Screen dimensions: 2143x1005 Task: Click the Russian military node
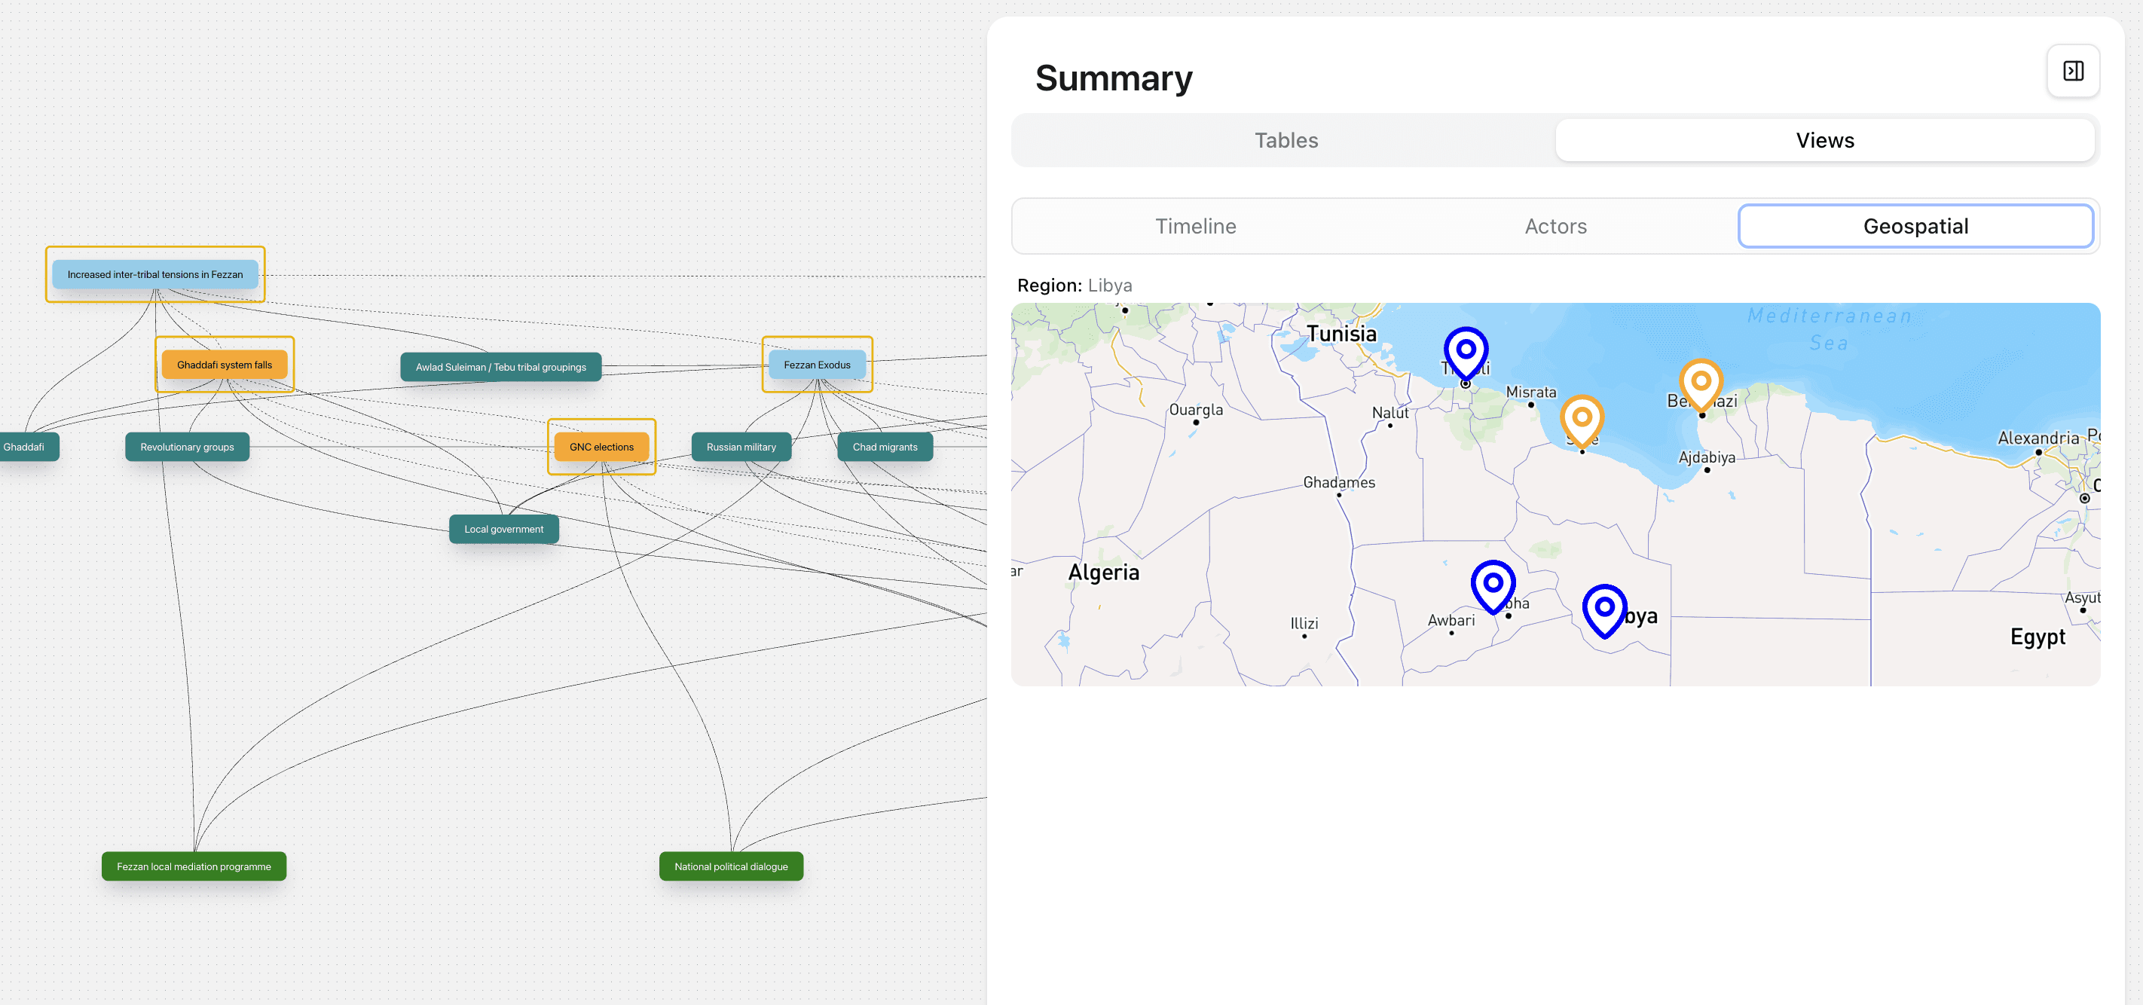point(741,447)
